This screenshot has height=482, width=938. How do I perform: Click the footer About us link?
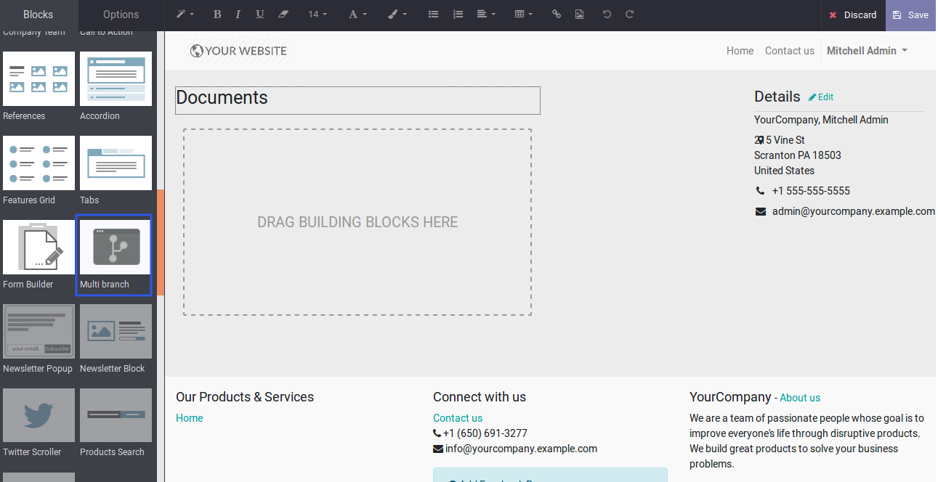click(x=800, y=398)
